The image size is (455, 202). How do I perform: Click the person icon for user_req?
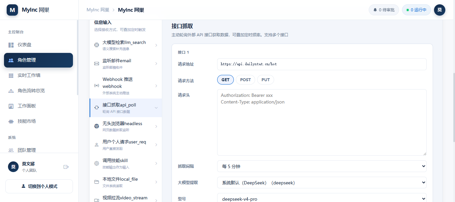[x=97, y=145]
